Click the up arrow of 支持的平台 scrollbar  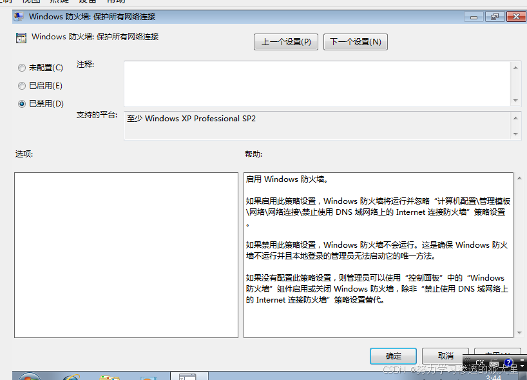(515, 118)
